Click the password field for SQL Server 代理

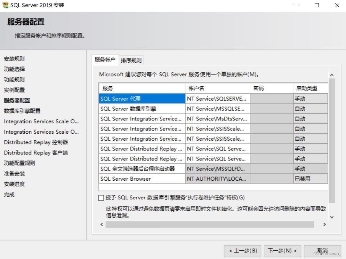click(272, 99)
